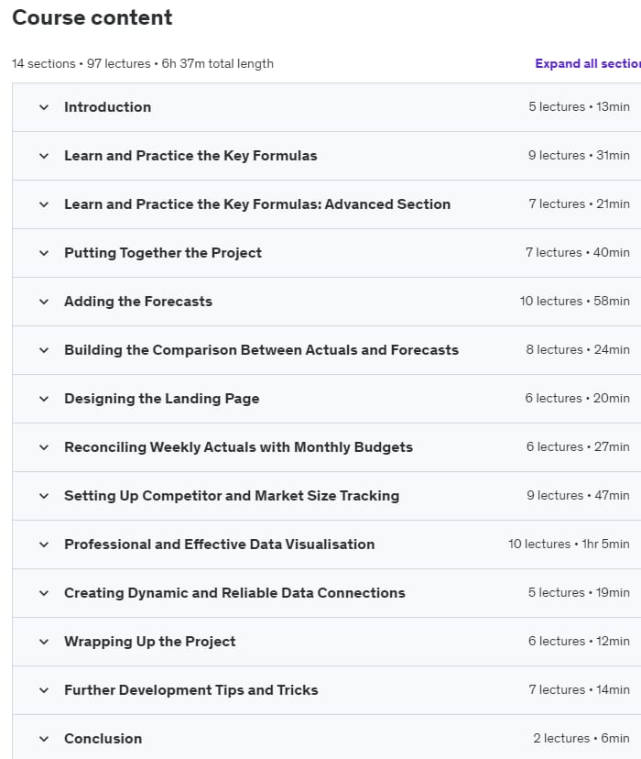Image resolution: width=641 pixels, height=759 pixels.
Task: Click the chevron beside Further Development Tips and Tricks
Action: pos(43,689)
